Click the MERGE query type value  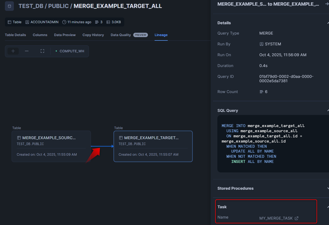266,33
